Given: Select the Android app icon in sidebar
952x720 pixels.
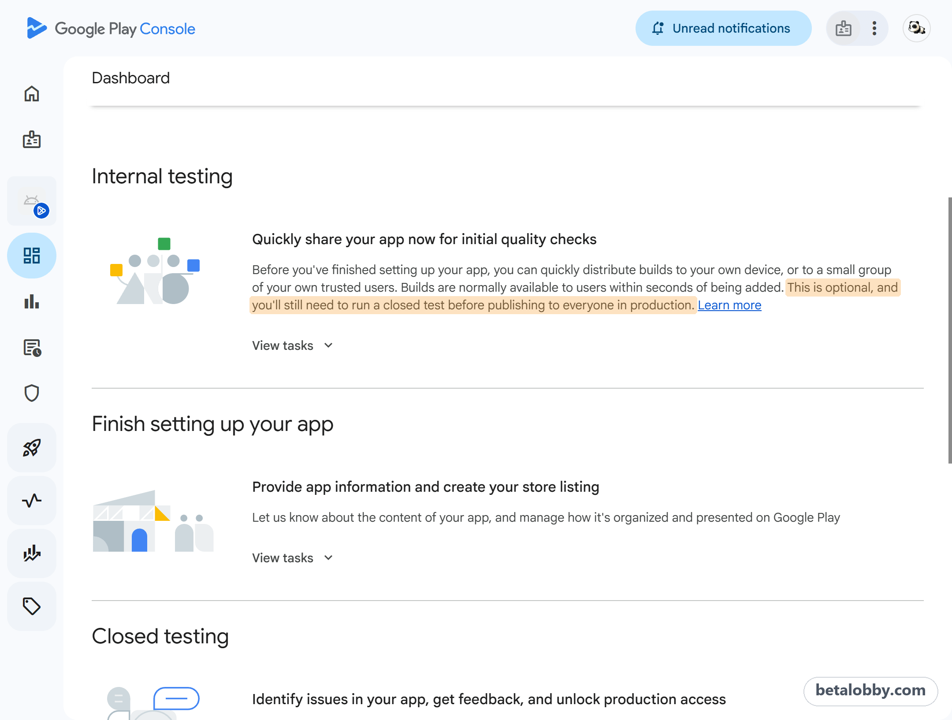Looking at the screenshot, I should [x=32, y=201].
